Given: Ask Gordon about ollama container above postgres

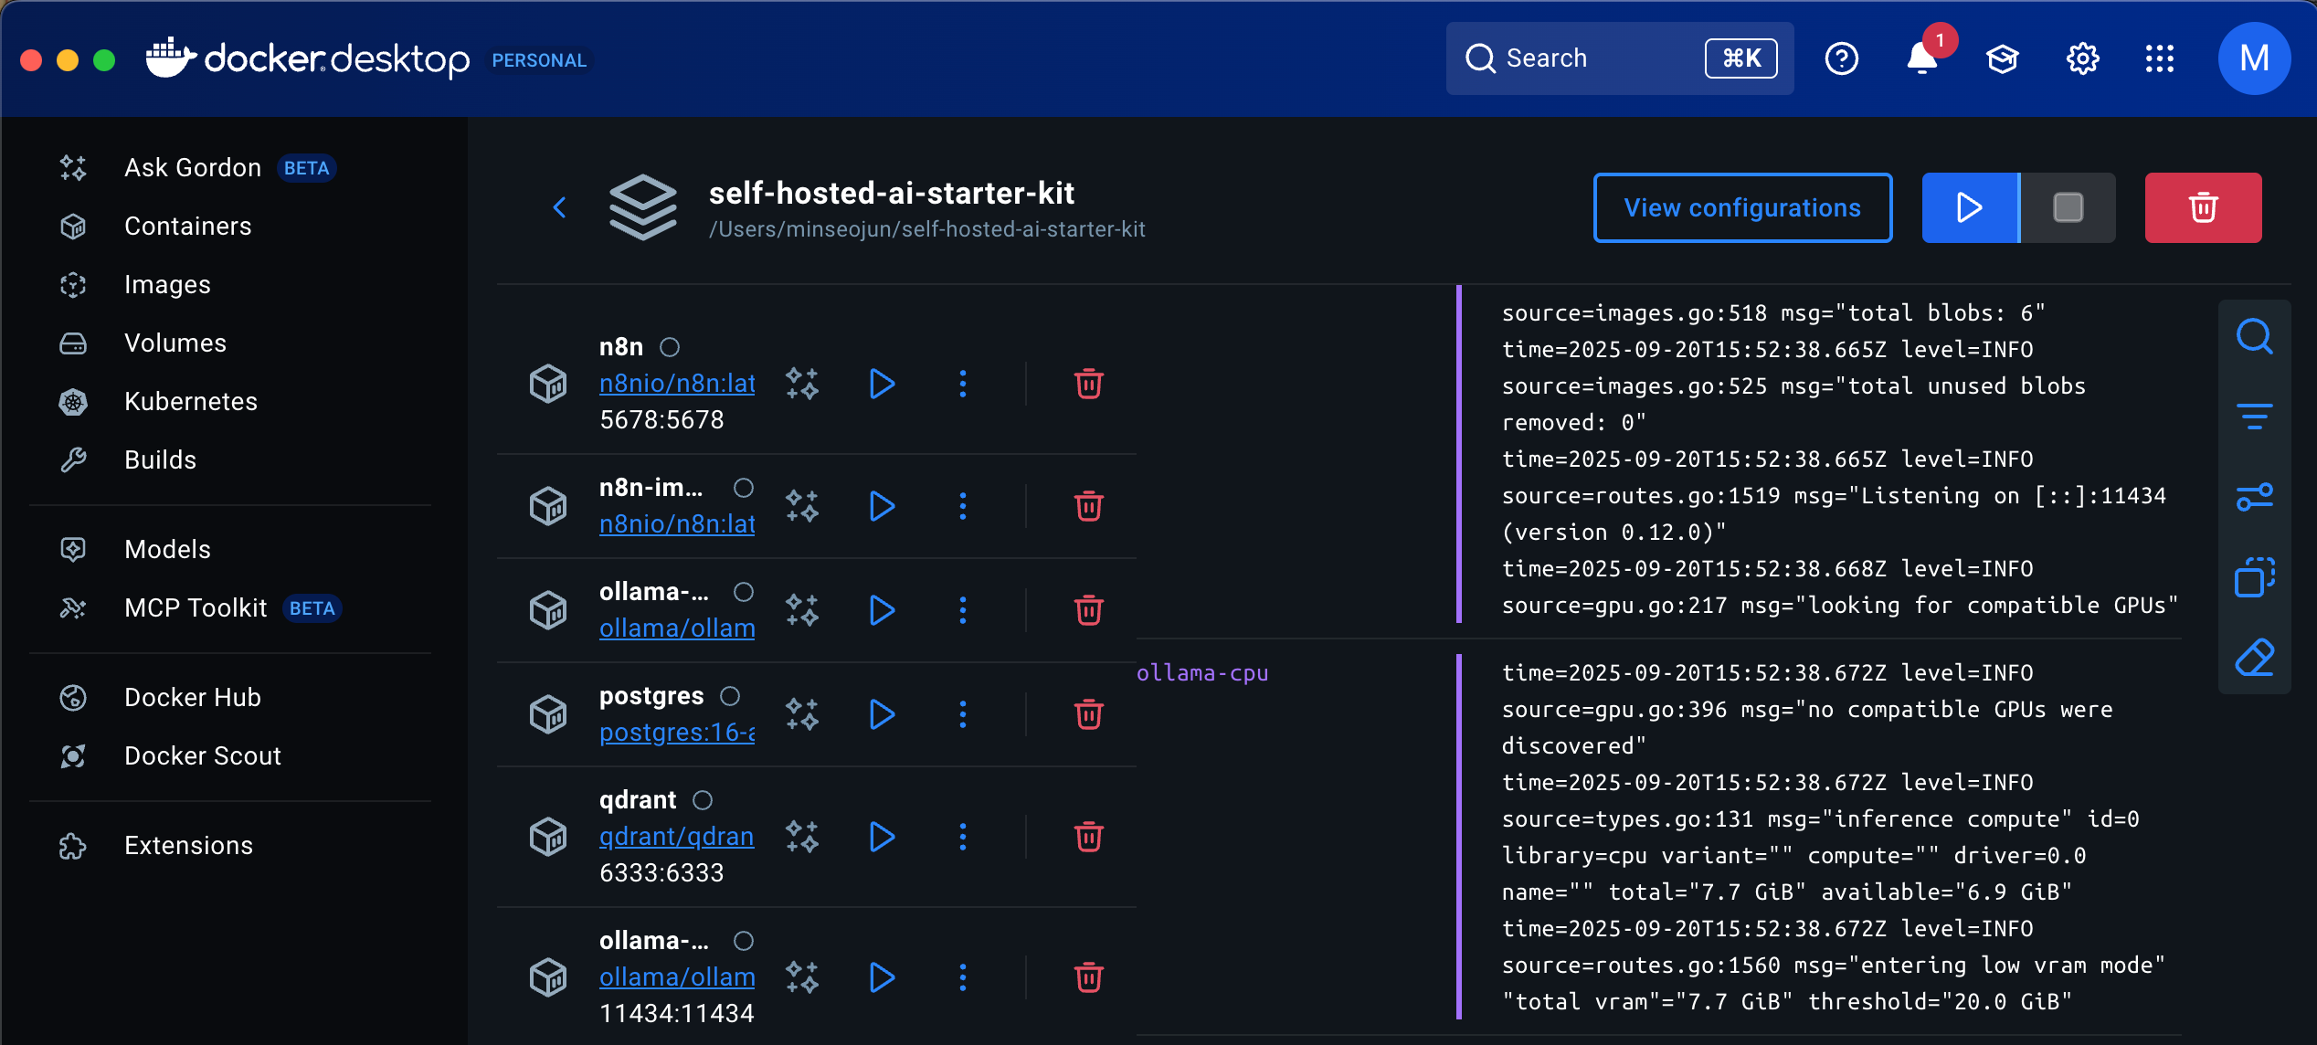Looking at the screenshot, I should pyautogui.click(x=802, y=610).
